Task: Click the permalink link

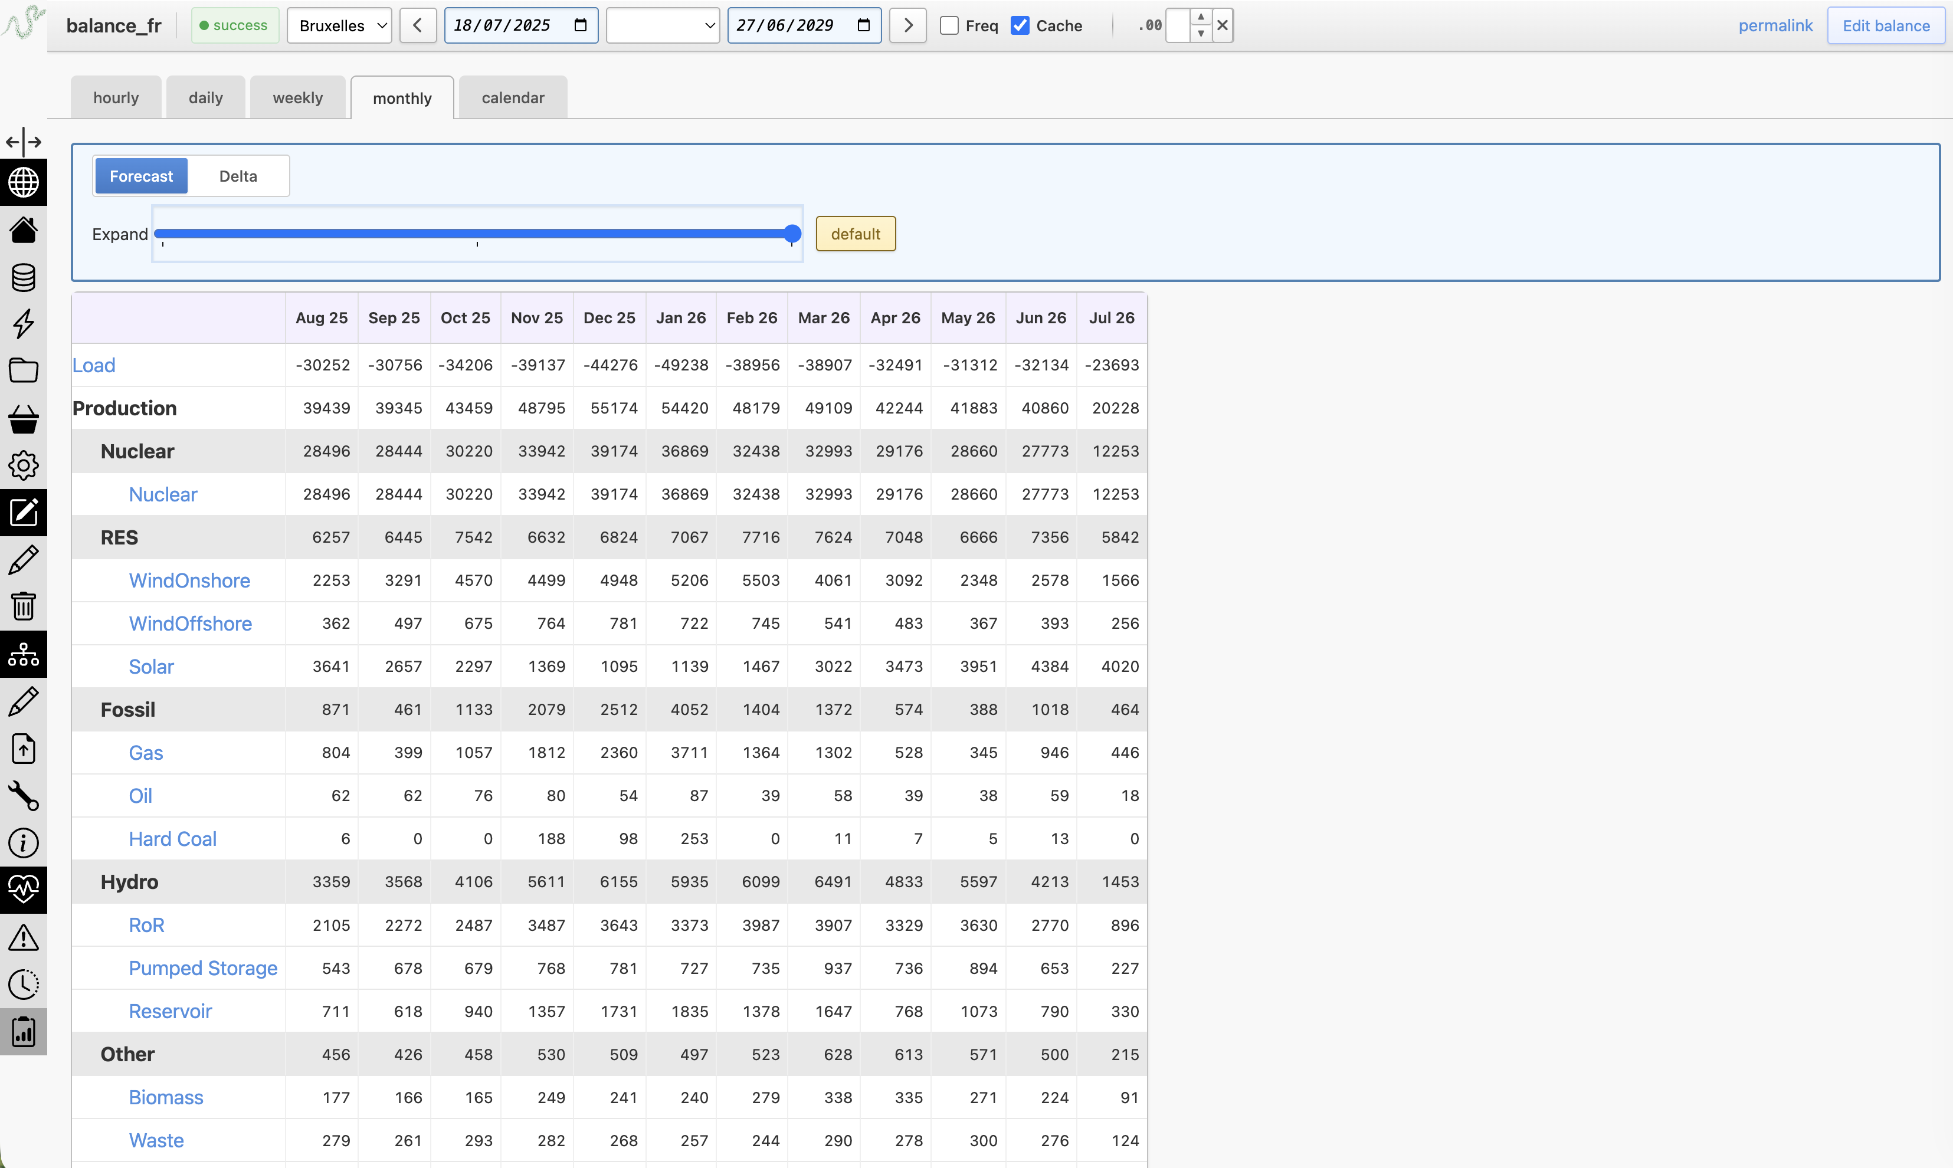Action: (x=1775, y=25)
